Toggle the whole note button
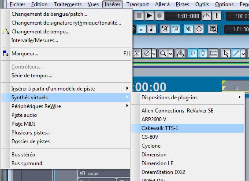Image resolution: width=249 pixels, height=181 pixels. click(x=141, y=29)
